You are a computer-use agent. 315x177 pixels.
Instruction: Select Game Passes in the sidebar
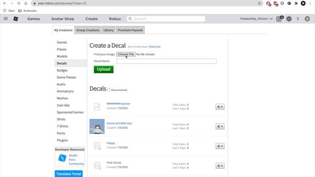tap(66, 77)
